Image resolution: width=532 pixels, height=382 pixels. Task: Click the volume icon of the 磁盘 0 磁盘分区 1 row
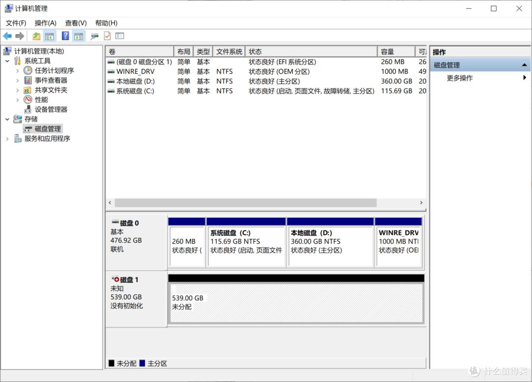pos(111,62)
